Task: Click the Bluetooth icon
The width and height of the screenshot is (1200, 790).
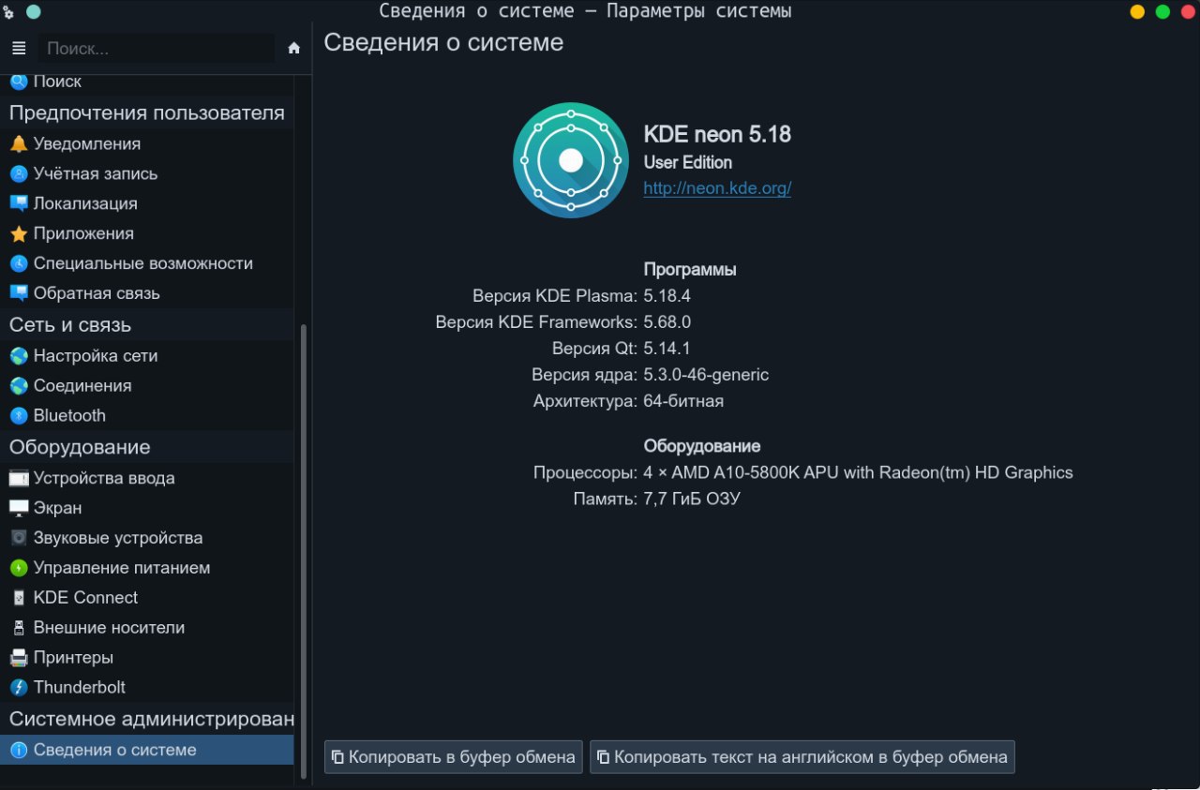Action: click(19, 415)
